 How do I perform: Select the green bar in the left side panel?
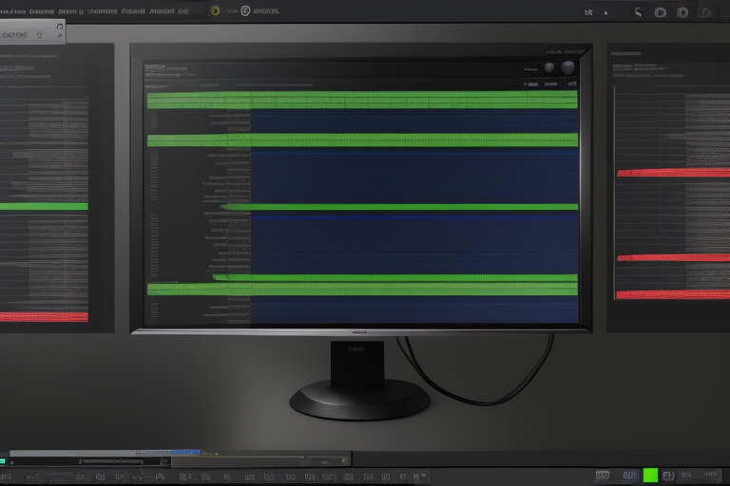[x=44, y=206]
